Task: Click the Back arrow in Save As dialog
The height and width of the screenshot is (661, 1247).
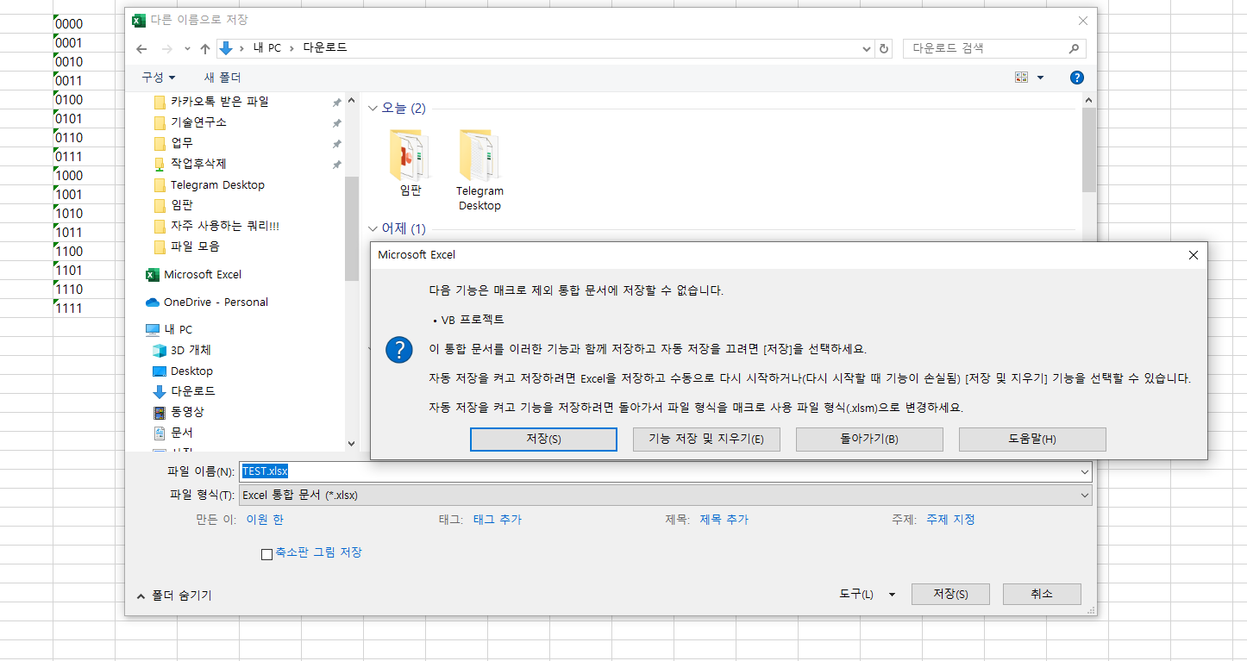Action: [141, 48]
